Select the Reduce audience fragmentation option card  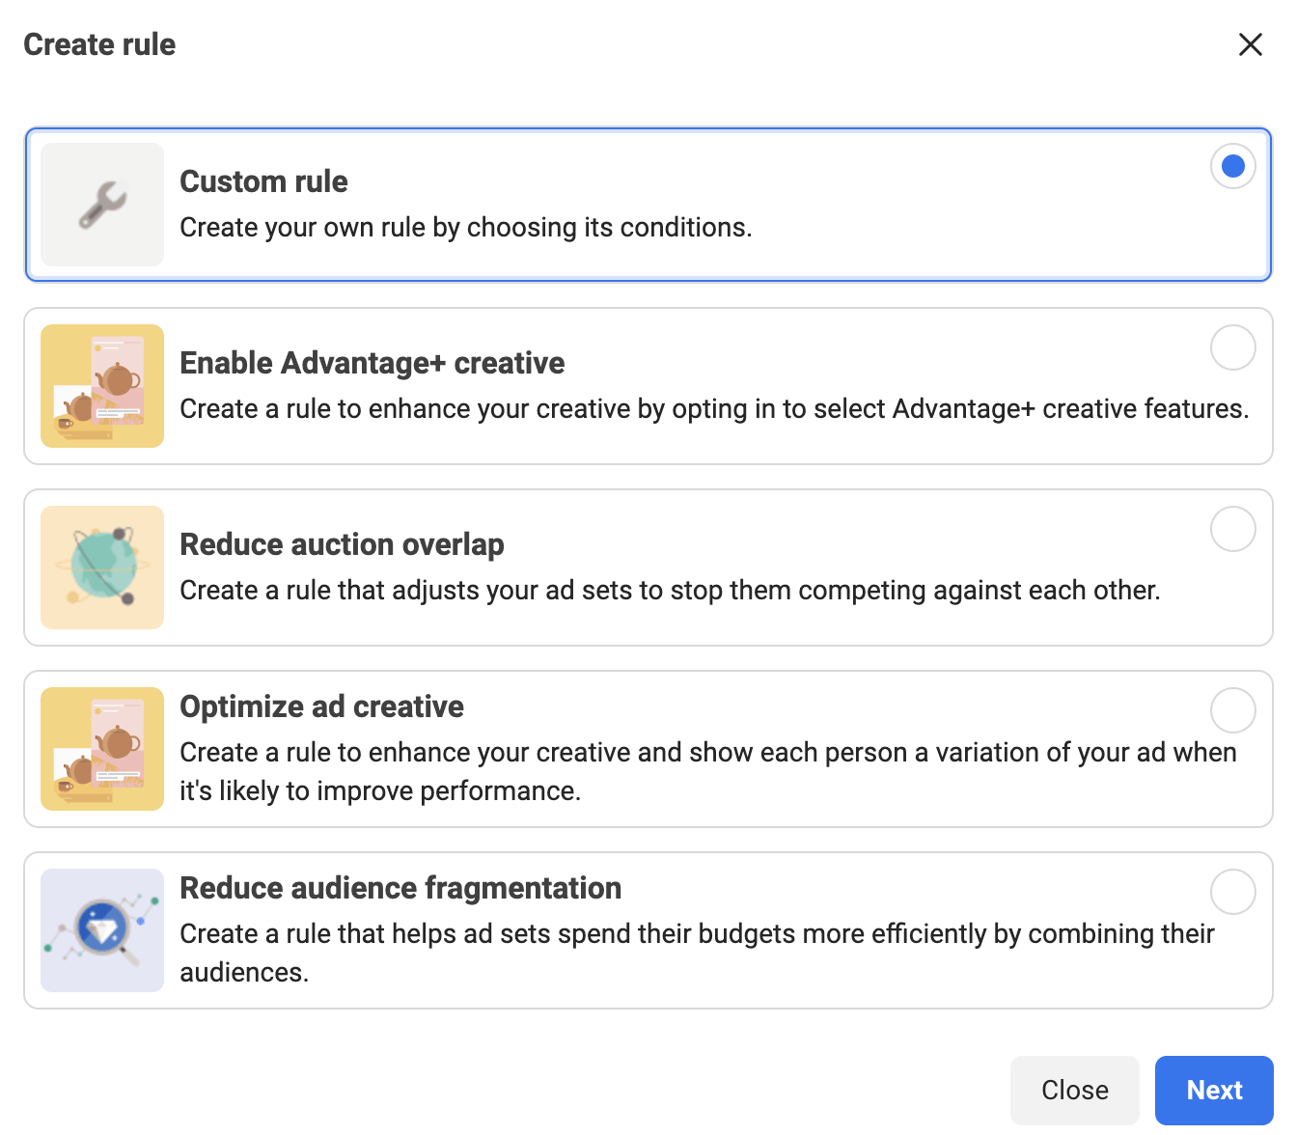[x=648, y=929]
